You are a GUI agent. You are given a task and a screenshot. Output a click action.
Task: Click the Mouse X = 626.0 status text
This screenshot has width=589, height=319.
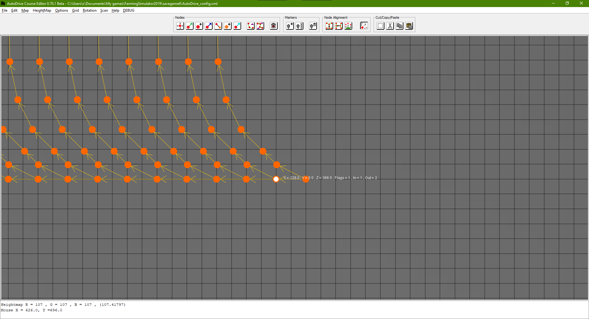31,310
